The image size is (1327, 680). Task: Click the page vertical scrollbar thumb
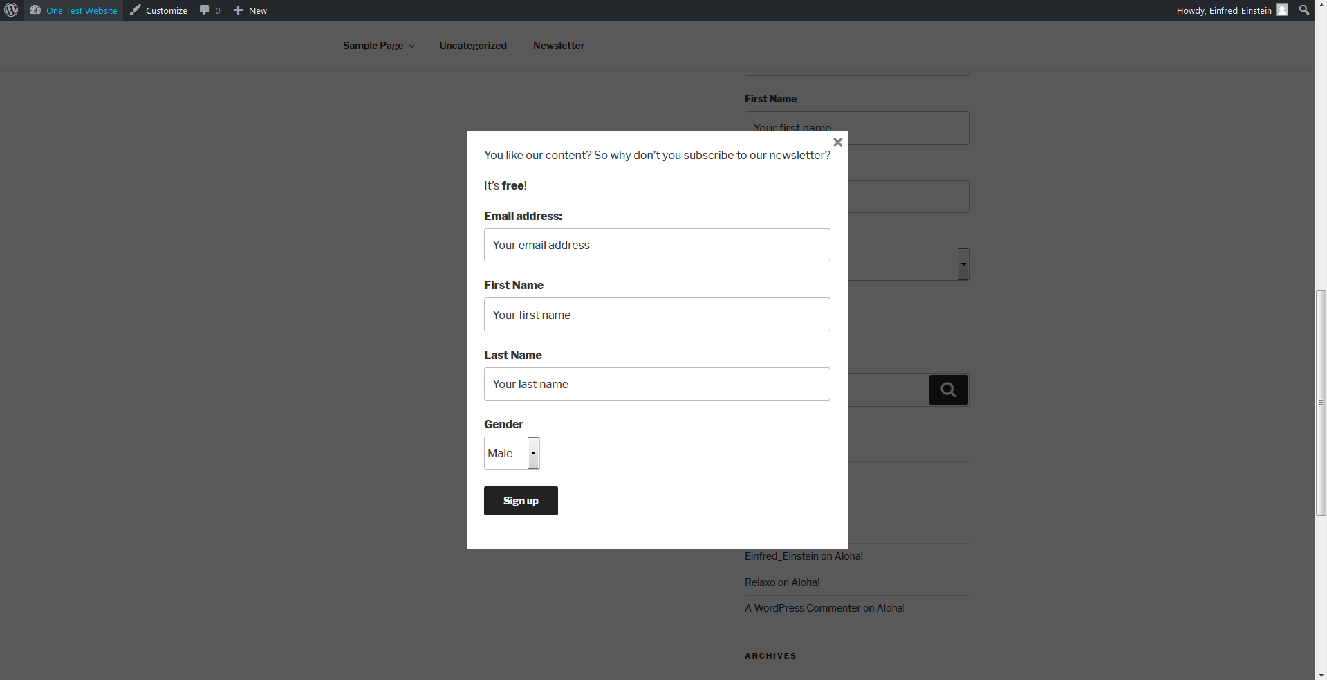point(1321,403)
